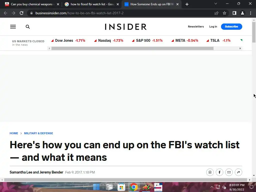The height and width of the screenshot is (192, 256).
Task: Open the turtle app in the taskbar
Action: coord(146,187)
